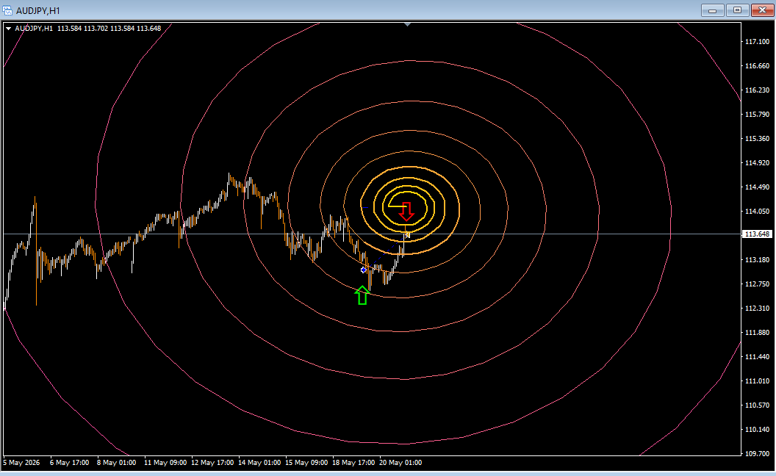
Task: Click the 6 May 17:00 time label
Action: (69, 463)
